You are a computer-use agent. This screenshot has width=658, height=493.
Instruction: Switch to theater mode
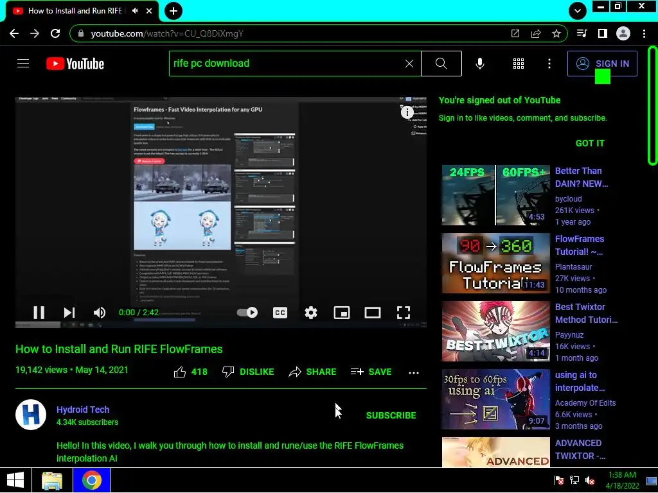point(373,313)
